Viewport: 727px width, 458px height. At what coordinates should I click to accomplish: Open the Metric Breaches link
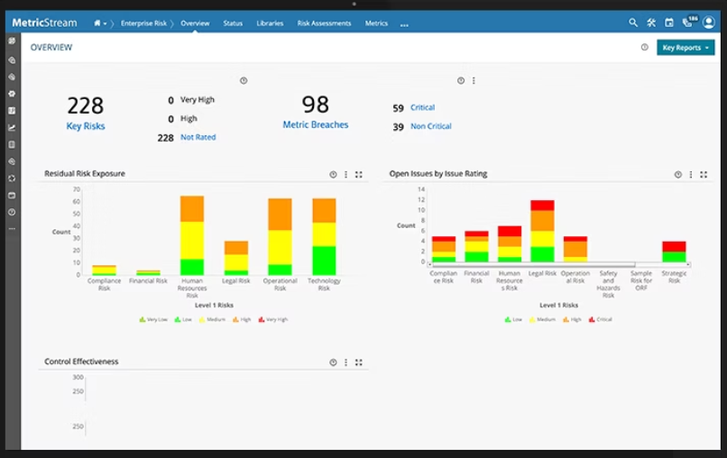pyautogui.click(x=315, y=125)
